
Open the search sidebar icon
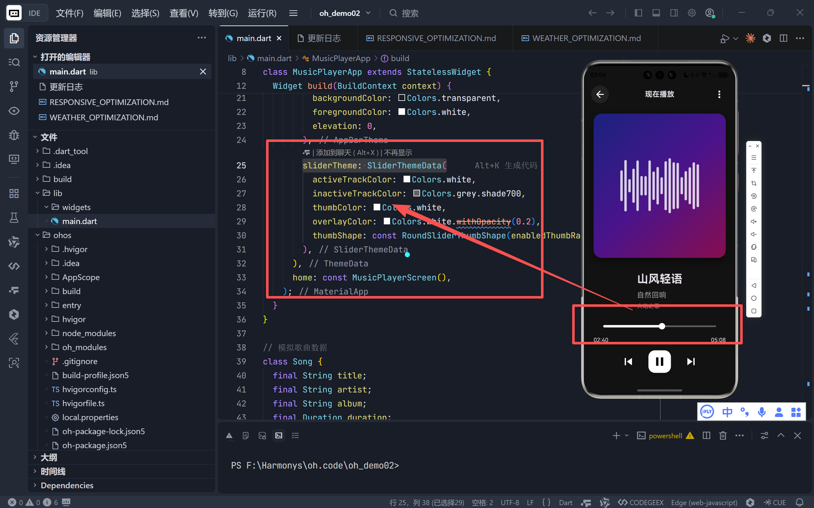click(14, 62)
